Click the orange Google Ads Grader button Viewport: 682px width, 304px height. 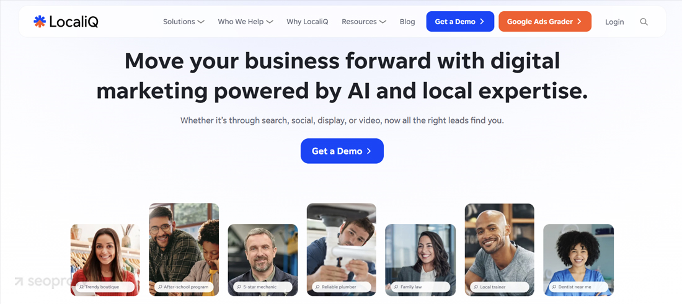pyautogui.click(x=544, y=21)
